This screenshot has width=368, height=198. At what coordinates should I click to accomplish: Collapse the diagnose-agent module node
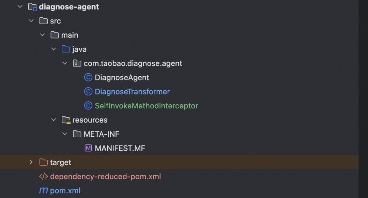tap(20, 6)
